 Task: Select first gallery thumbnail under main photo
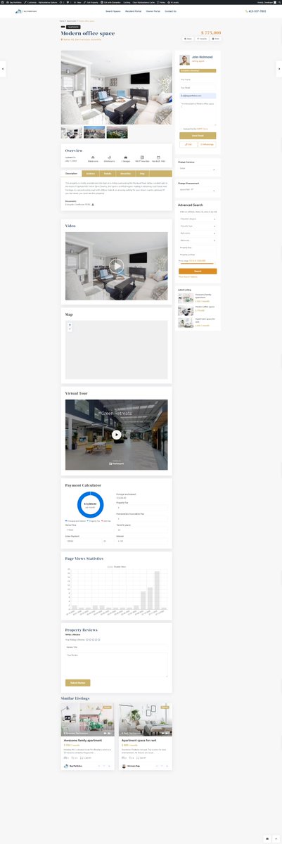(72, 132)
